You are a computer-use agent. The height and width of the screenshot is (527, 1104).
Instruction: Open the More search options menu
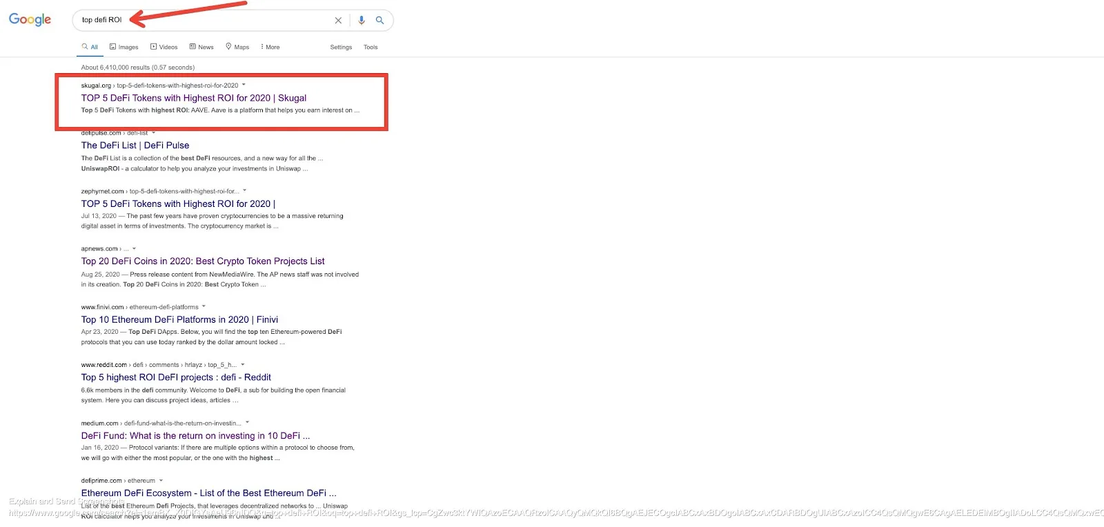(x=270, y=47)
